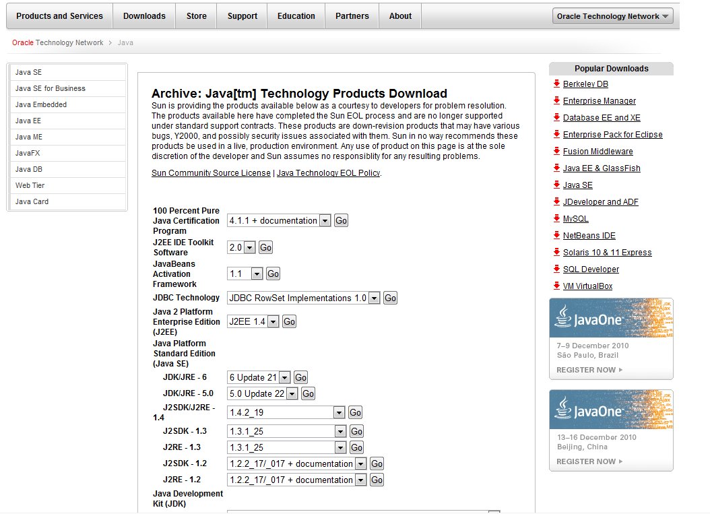Open the VM VirtualBox download link
The width and height of the screenshot is (710, 514).
(588, 286)
